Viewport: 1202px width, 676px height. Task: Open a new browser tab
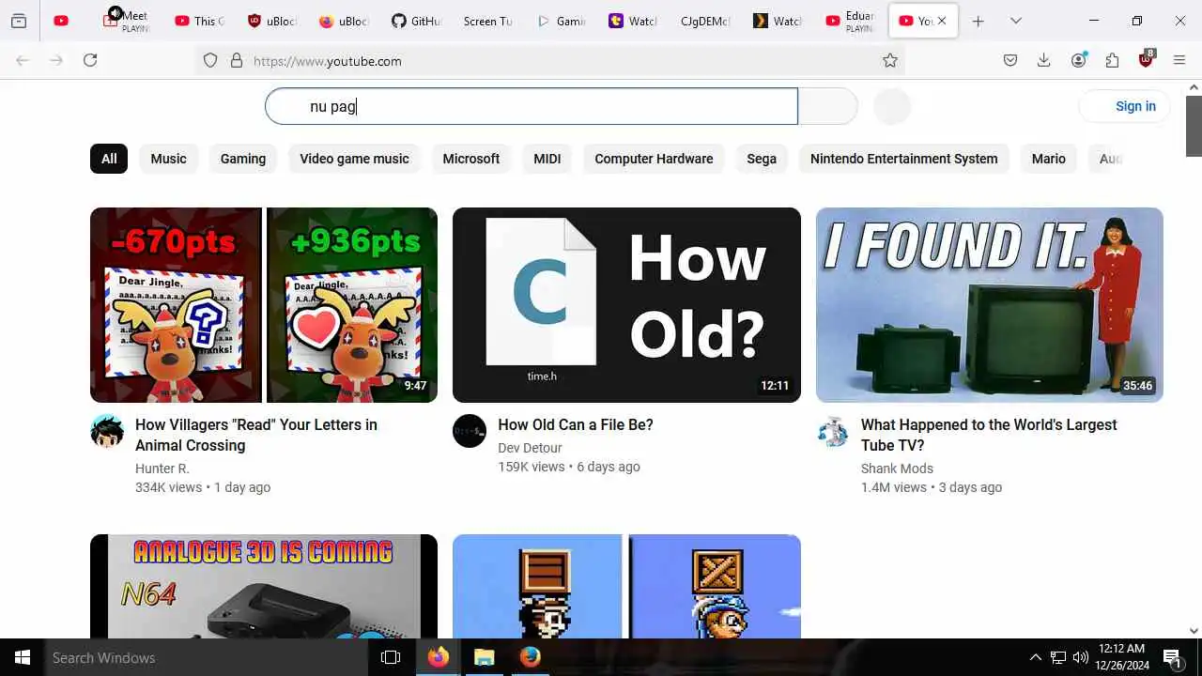978,21
